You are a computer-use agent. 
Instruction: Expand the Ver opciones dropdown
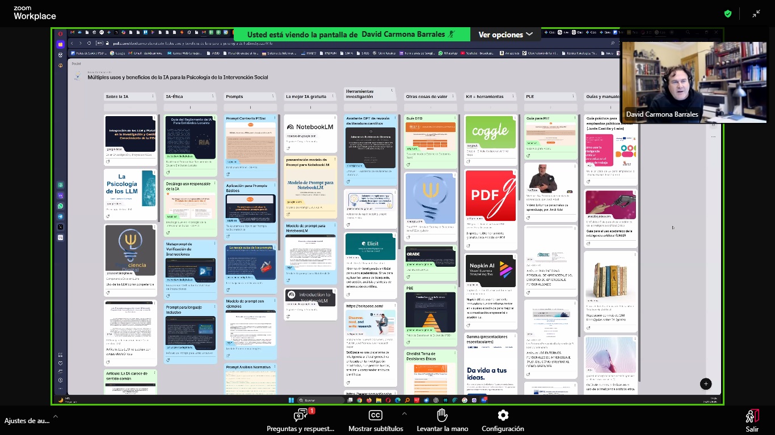tap(506, 35)
